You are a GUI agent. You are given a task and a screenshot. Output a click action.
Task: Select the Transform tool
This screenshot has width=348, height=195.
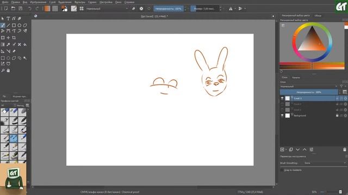click(3, 38)
